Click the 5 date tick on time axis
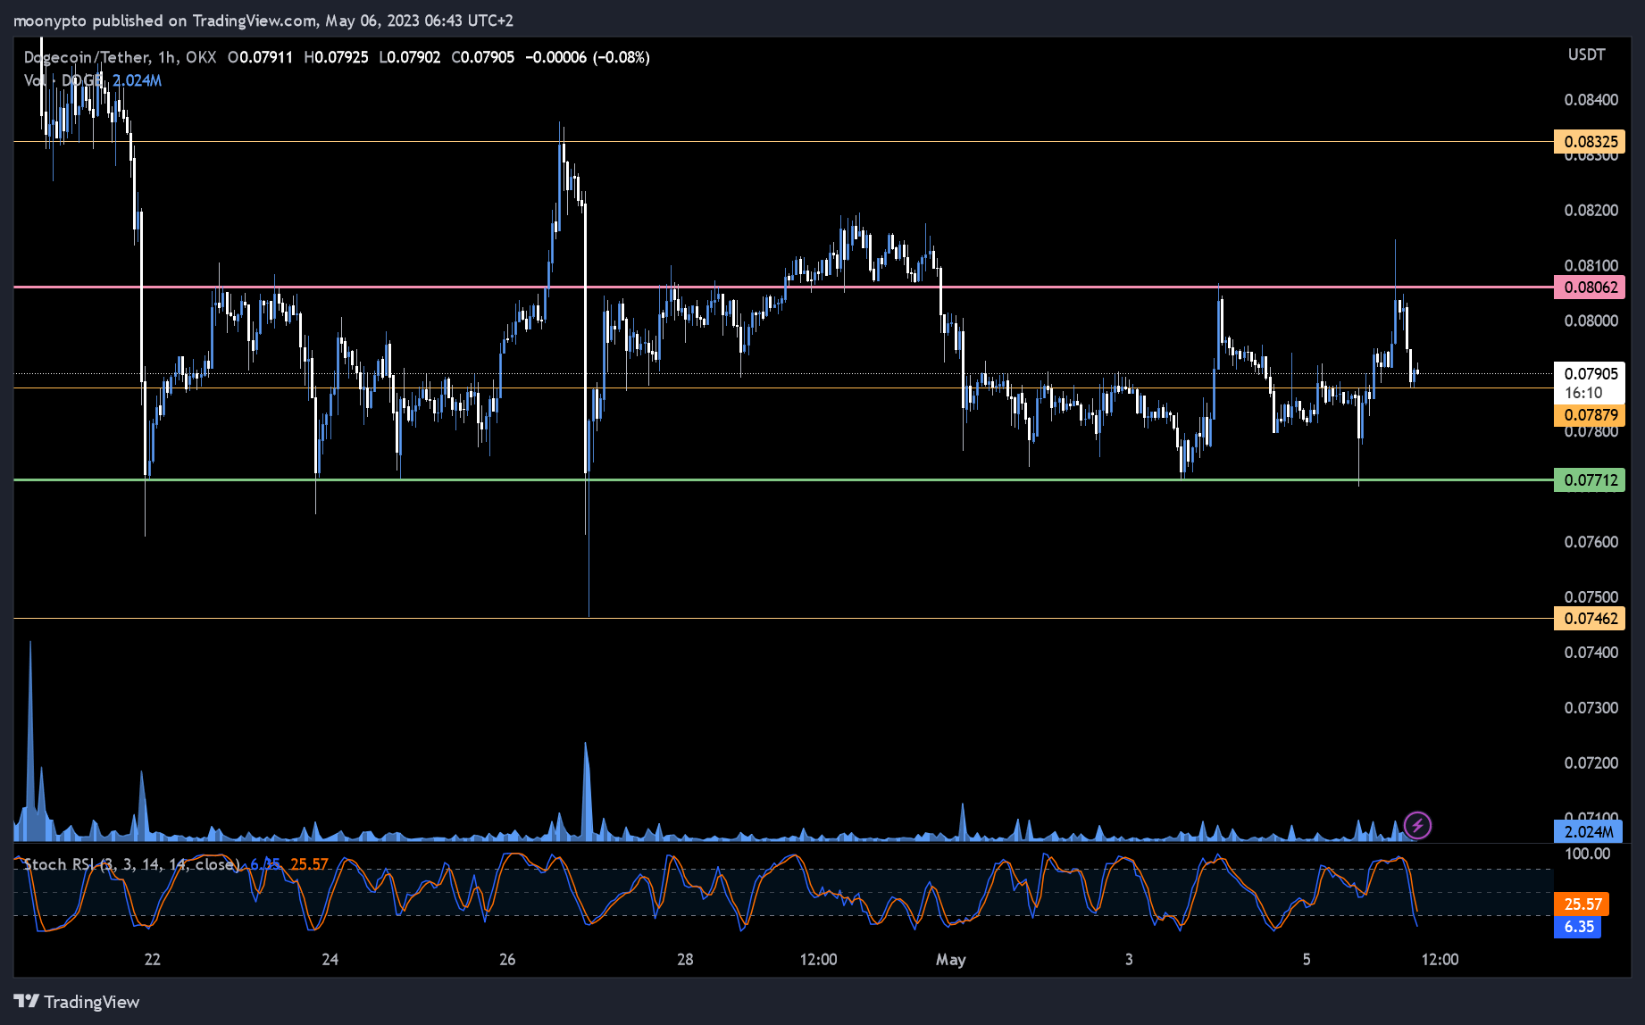This screenshot has height=1025, width=1645. tap(1307, 959)
